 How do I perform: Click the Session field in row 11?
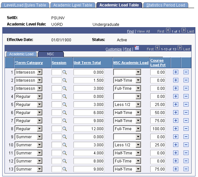pyautogui.click(x=57, y=153)
